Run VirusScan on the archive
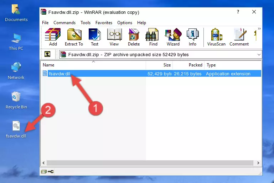Screen dimensions: 274x183 pos(216,37)
